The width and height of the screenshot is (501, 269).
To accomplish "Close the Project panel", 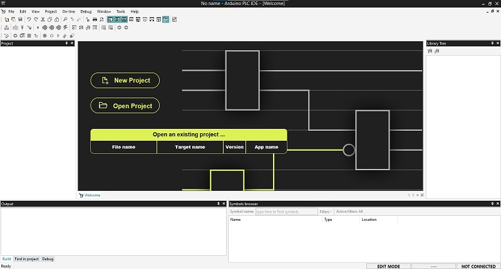I will tap(72, 43).
